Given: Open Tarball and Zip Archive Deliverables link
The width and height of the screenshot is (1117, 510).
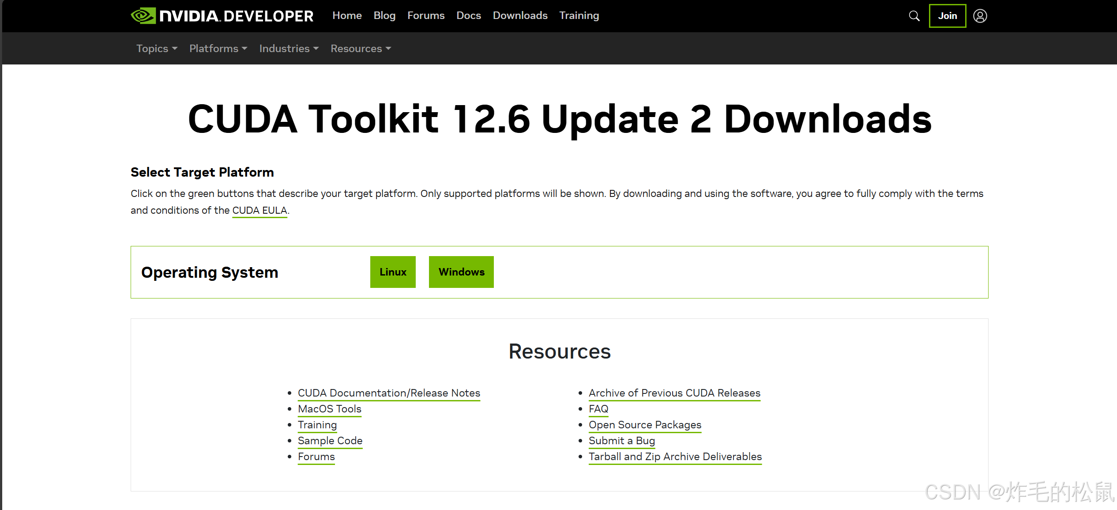Looking at the screenshot, I should (x=675, y=457).
